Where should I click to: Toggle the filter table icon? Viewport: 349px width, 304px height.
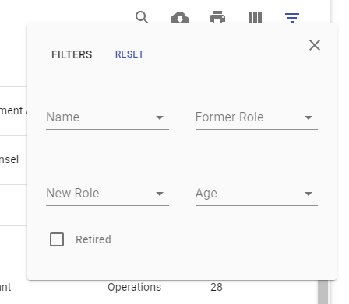292,18
